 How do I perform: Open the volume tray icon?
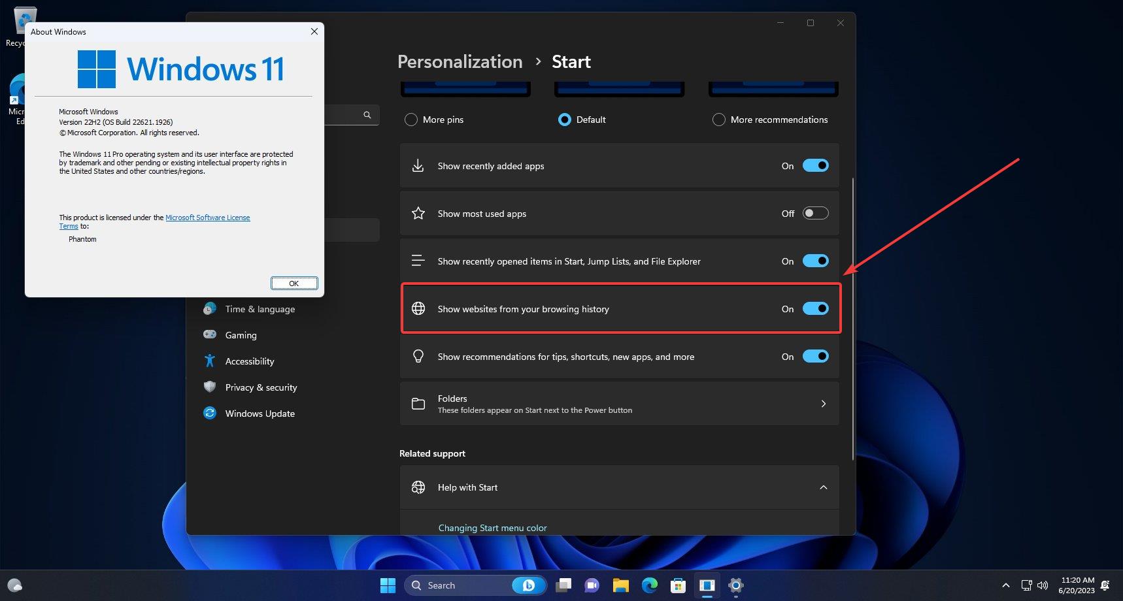(1043, 585)
